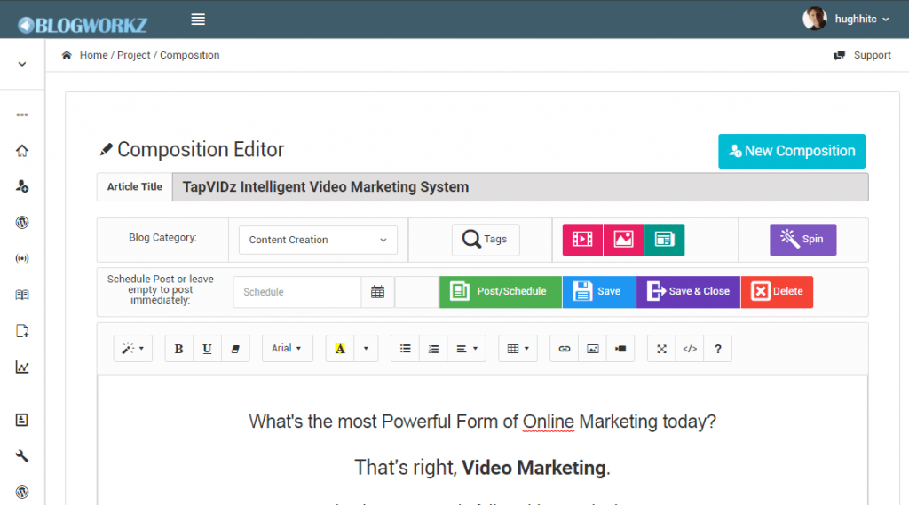
Task: Open the schedule calendar picker icon
Action: click(x=377, y=292)
